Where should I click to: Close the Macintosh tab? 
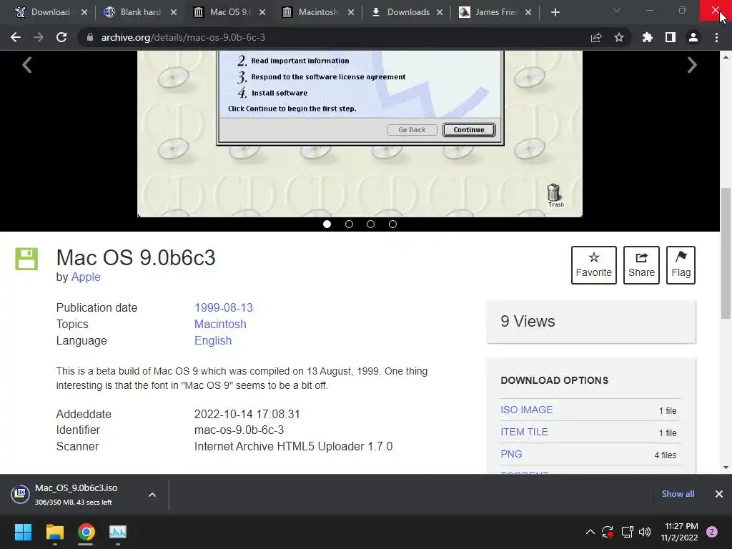coord(351,12)
